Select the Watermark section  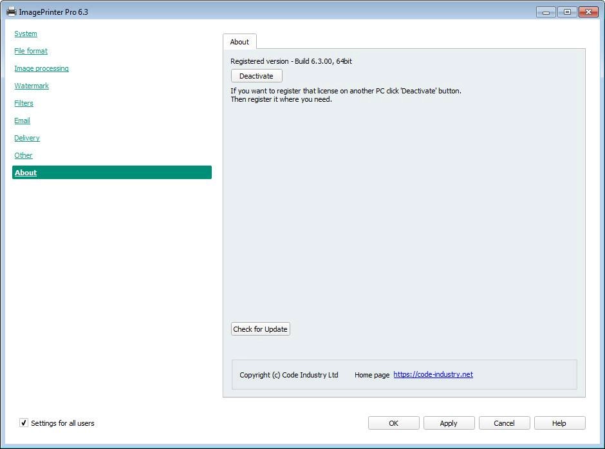32,86
